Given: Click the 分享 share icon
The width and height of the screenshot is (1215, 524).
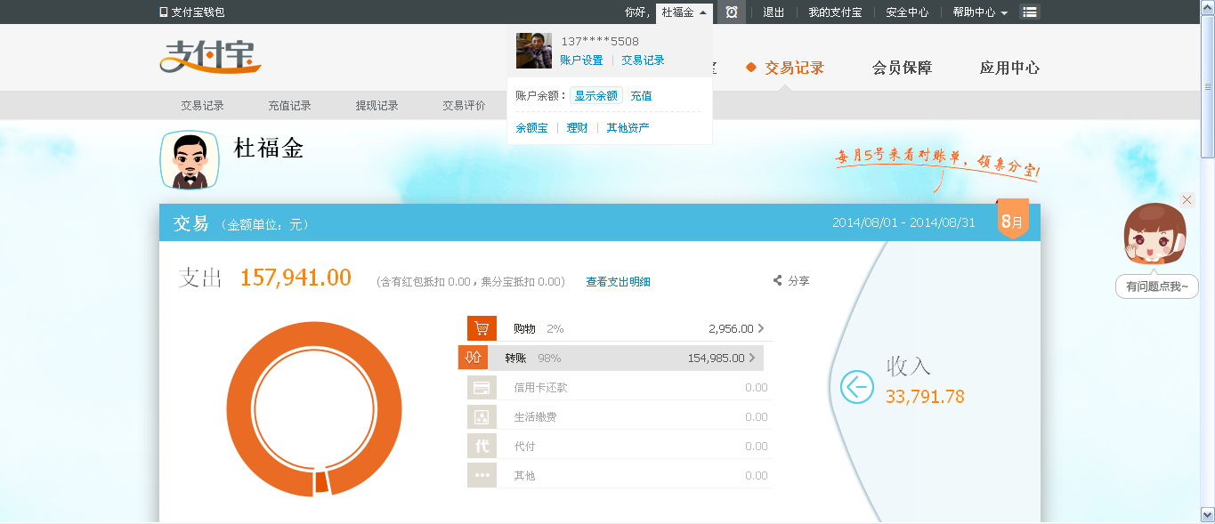Looking at the screenshot, I should [778, 281].
